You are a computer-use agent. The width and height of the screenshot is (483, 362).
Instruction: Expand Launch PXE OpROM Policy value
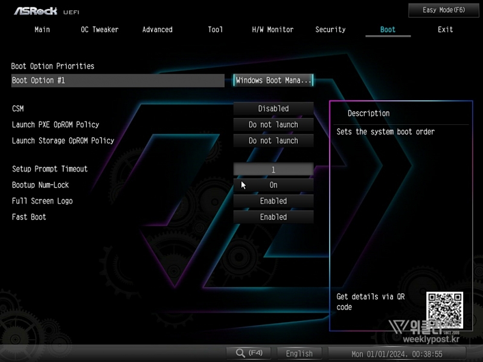[x=273, y=125]
